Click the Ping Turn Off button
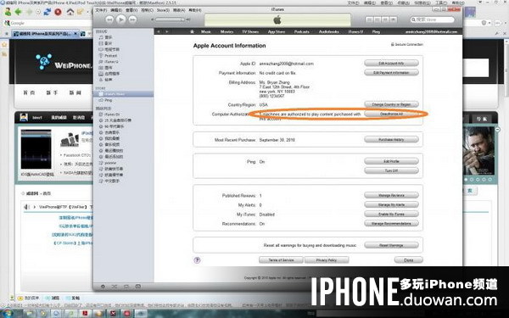 pyautogui.click(x=391, y=170)
